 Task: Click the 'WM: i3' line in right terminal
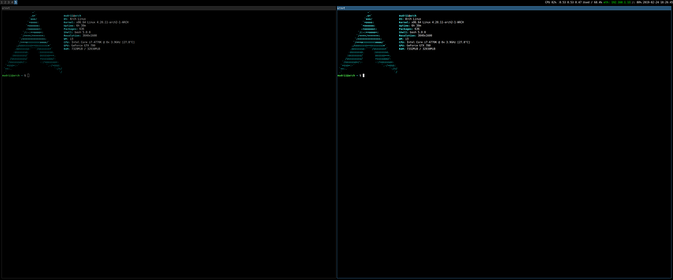click(404, 39)
